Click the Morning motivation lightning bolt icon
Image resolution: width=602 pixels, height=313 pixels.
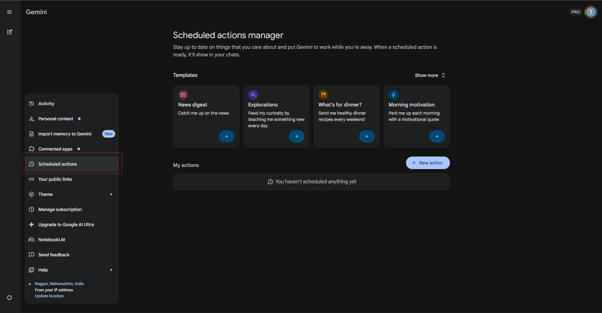click(394, 95)
